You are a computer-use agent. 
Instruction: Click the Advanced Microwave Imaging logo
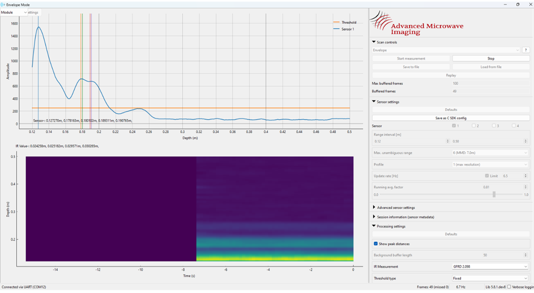click(x=416, y=23)
